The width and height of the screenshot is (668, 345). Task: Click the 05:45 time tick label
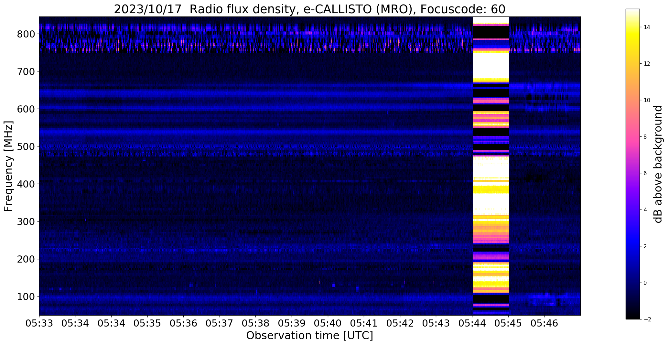(x=508, y=323)
